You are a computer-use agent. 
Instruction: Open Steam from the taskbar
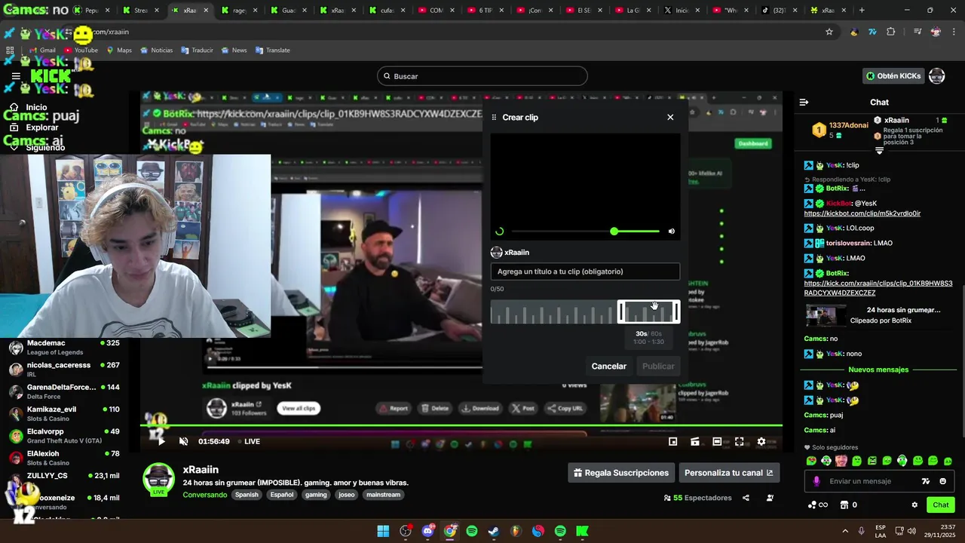coord(493,531)
